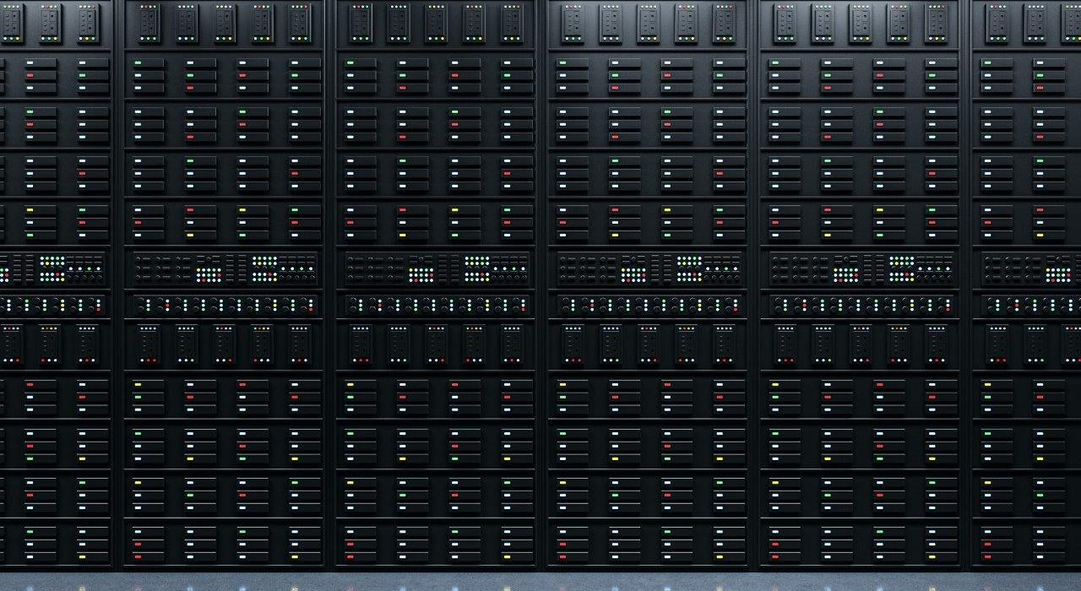Image resolution: width=1081 pixels, height=591 pixels.
Task: Click the leftmost mid-height module in the third full rack
Action: tap(573, 344)
